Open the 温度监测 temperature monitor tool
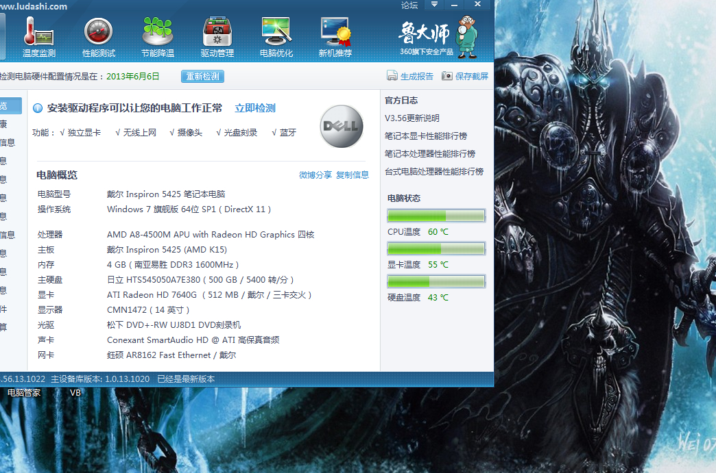This screenshot has width=716, height=473. click(x=39, y=38)
